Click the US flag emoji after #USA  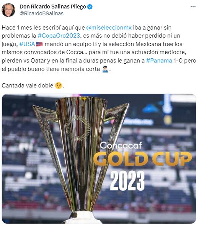click(x=39, y=44)
